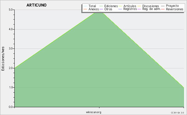
Task: Click the 'Ediciones/mes' axis label
Action: 3,59
